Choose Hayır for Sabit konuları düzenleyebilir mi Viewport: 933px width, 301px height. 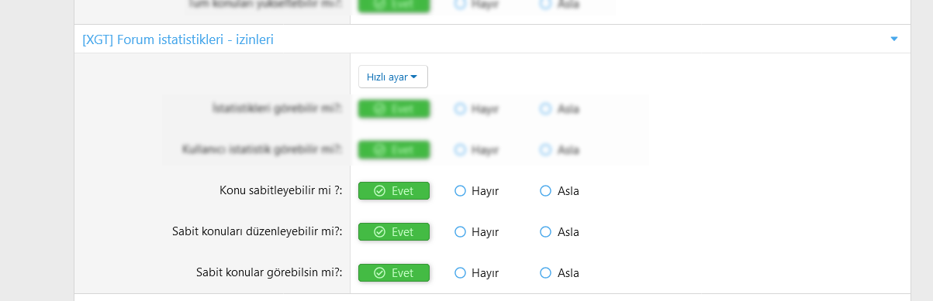pyautogui.click(x=476, y=231)
